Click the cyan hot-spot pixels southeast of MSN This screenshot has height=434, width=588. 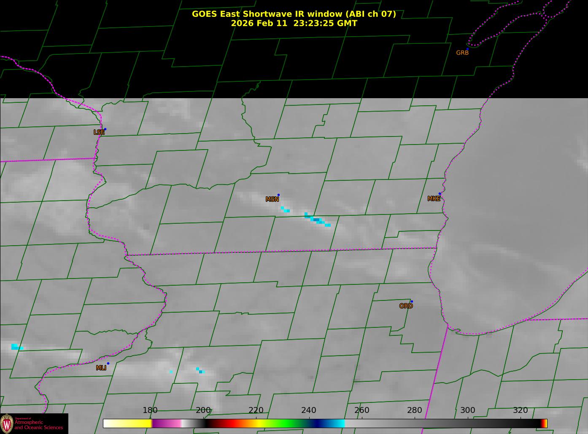[317, 220]
